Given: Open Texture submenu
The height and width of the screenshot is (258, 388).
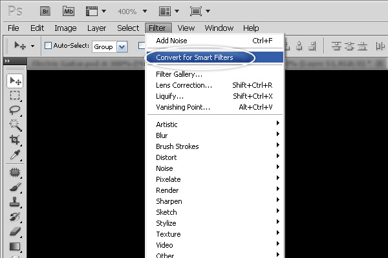Looking at the screenshot, I should tap(215, 234).
